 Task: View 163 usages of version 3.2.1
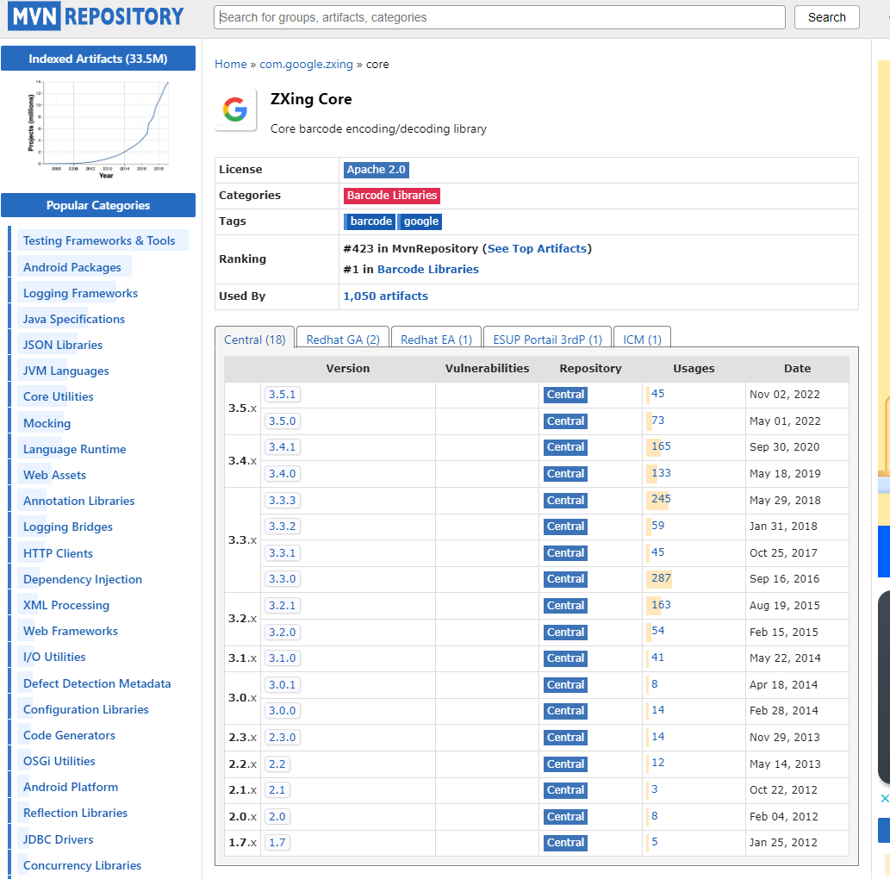(x=661, y=604)
